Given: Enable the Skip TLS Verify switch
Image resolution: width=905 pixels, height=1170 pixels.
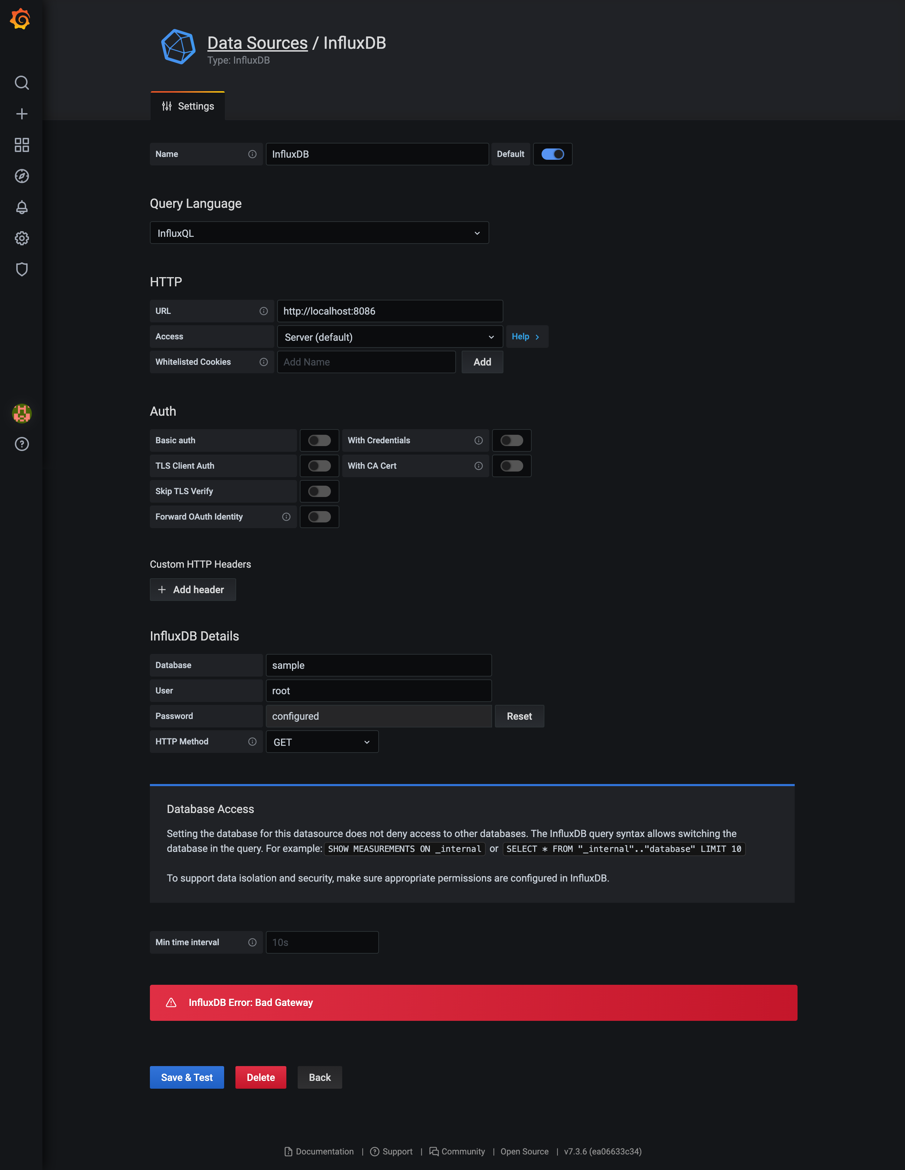Looking at the screenshot, I should (319, 491).
